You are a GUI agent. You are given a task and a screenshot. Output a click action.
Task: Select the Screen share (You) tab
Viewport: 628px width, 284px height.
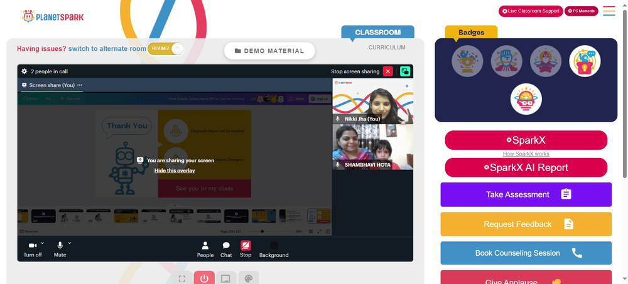[52, 85]
